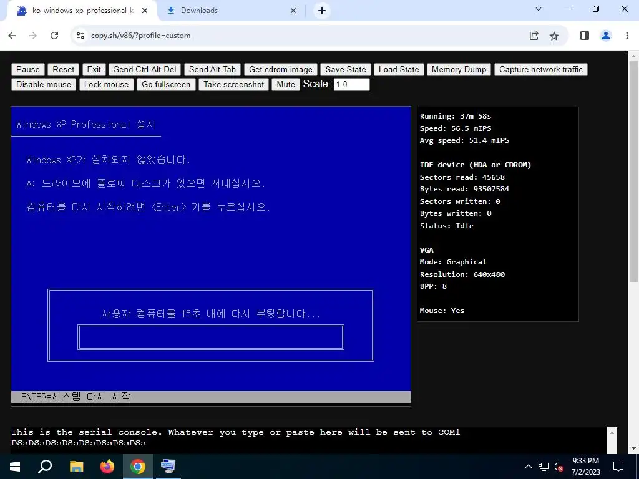The width and height of the screenshot is (639, 479).
Task: Click the network tray icon
Action: click(544, 467)
